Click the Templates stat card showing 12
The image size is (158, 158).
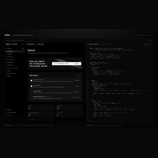coord(69,108)
